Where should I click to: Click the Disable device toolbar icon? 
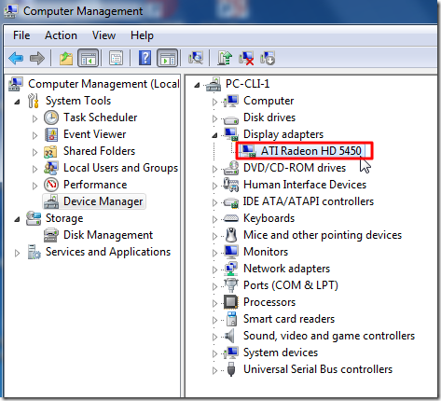click(x=268, y=58)
